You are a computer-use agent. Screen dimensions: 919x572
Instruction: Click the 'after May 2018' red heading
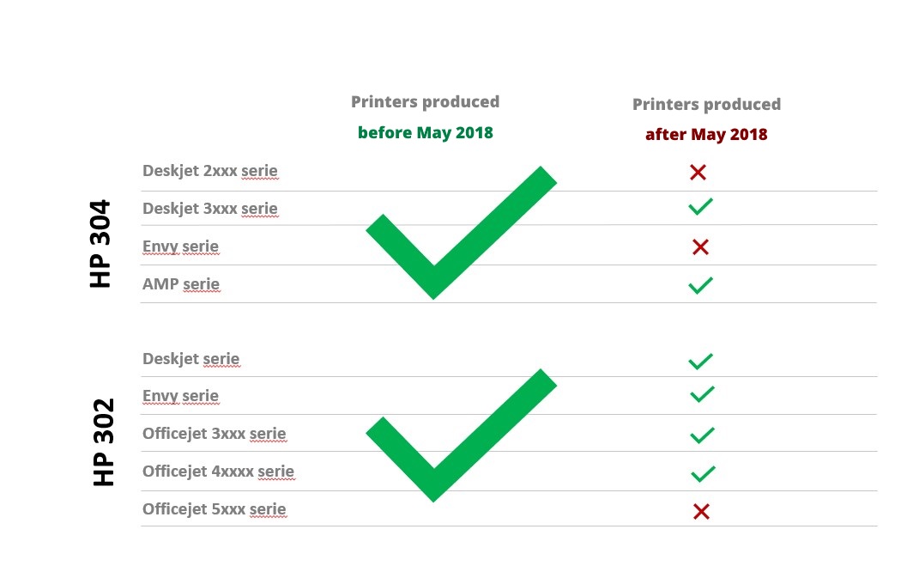(706, 135)
